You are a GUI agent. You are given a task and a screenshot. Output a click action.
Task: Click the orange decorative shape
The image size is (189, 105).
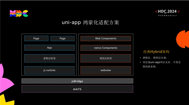point(183,39)
